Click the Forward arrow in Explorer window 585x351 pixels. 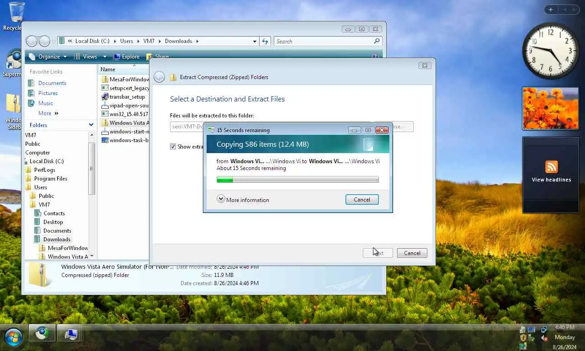pyautogui.click(x=44, y=41)
